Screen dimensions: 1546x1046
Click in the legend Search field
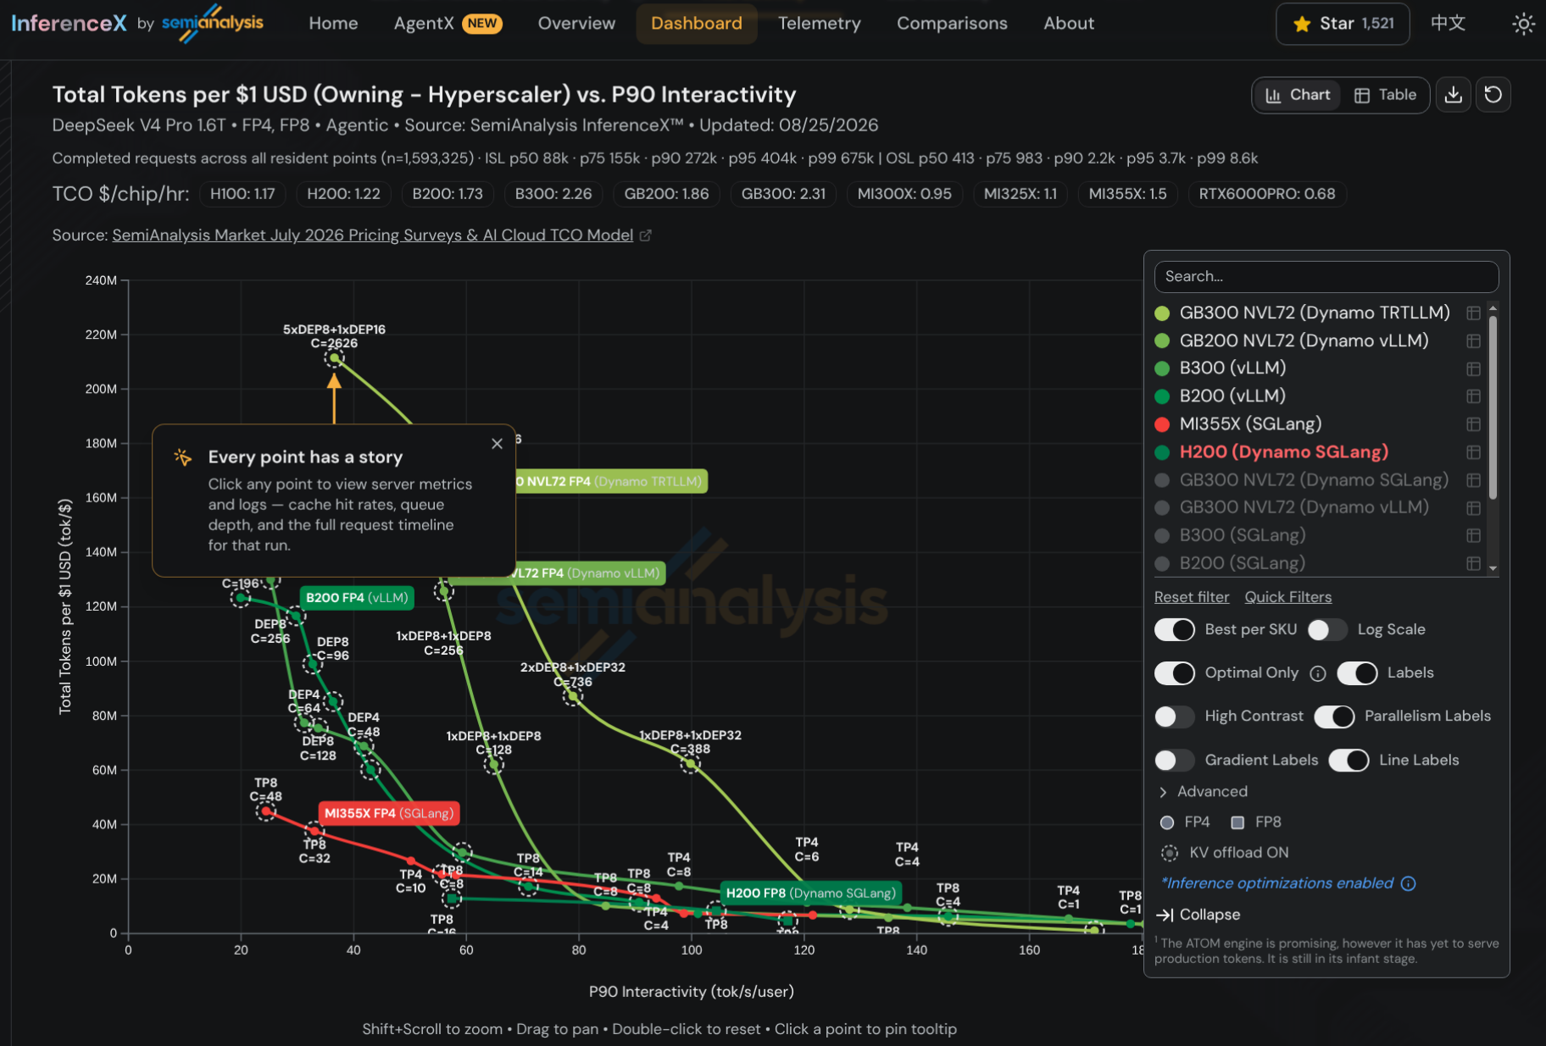[x=1326, y=277]
